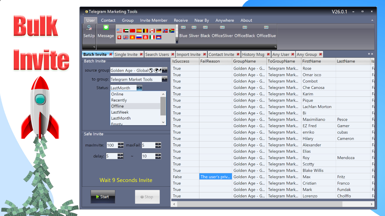The height and width of the screenshot is (216, 385).
Task: Select the Russia flag language icon
Action: (x=139, y=37)
